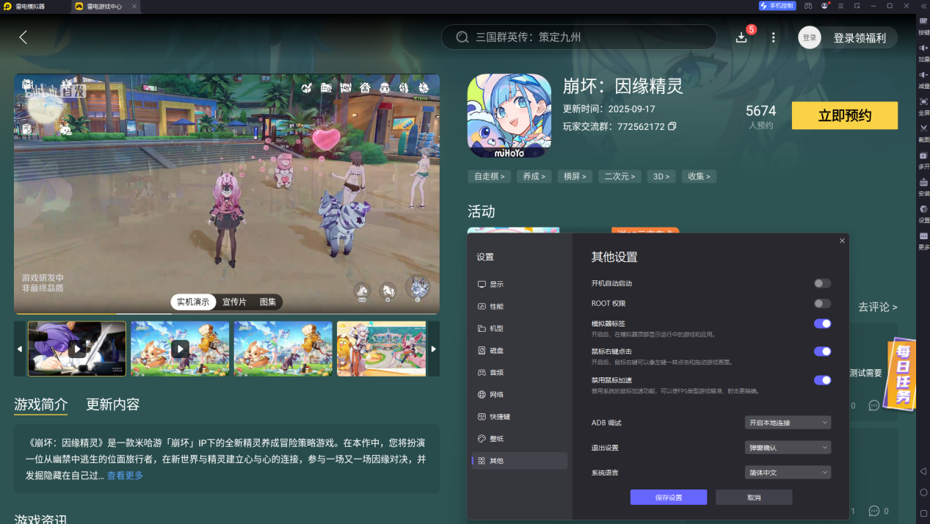
Task: Open the three-dot more options menu
Action: [773, 37]
